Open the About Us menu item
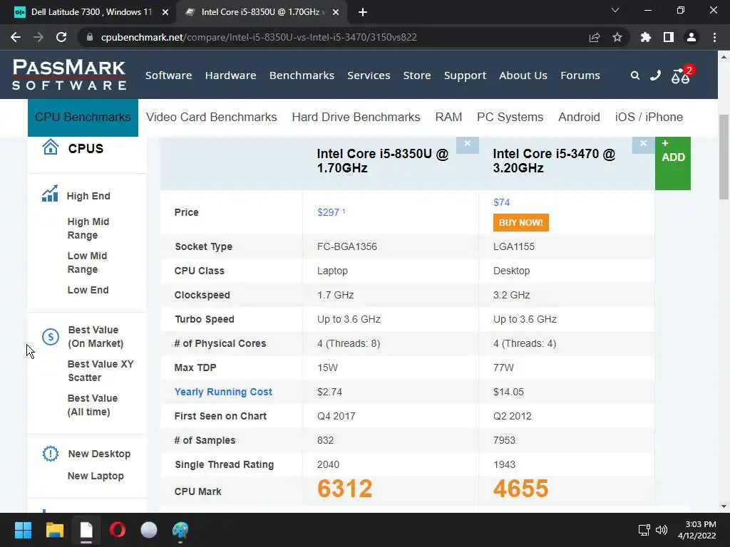Image resolution: width=730 pixels, height=547 pixels. click(523, 75)
